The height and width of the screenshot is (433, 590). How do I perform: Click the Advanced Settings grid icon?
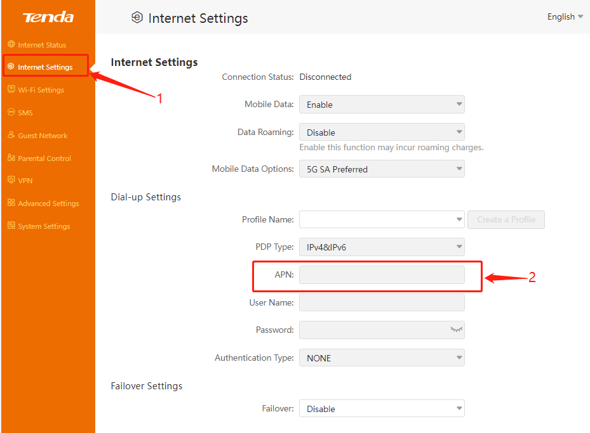tap(11, 203)
